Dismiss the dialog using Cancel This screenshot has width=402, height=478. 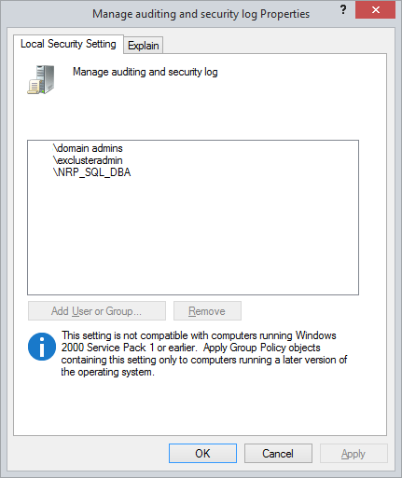point(278,454)
